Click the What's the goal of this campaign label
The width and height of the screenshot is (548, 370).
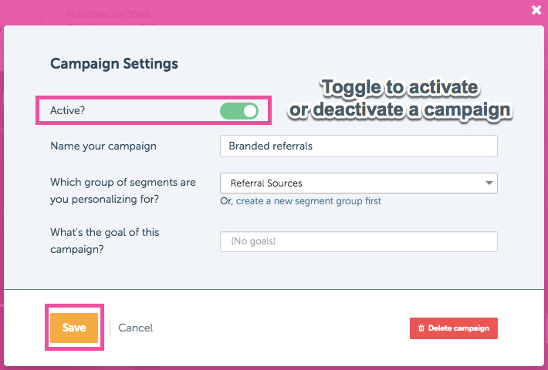(x=105, y=240)
